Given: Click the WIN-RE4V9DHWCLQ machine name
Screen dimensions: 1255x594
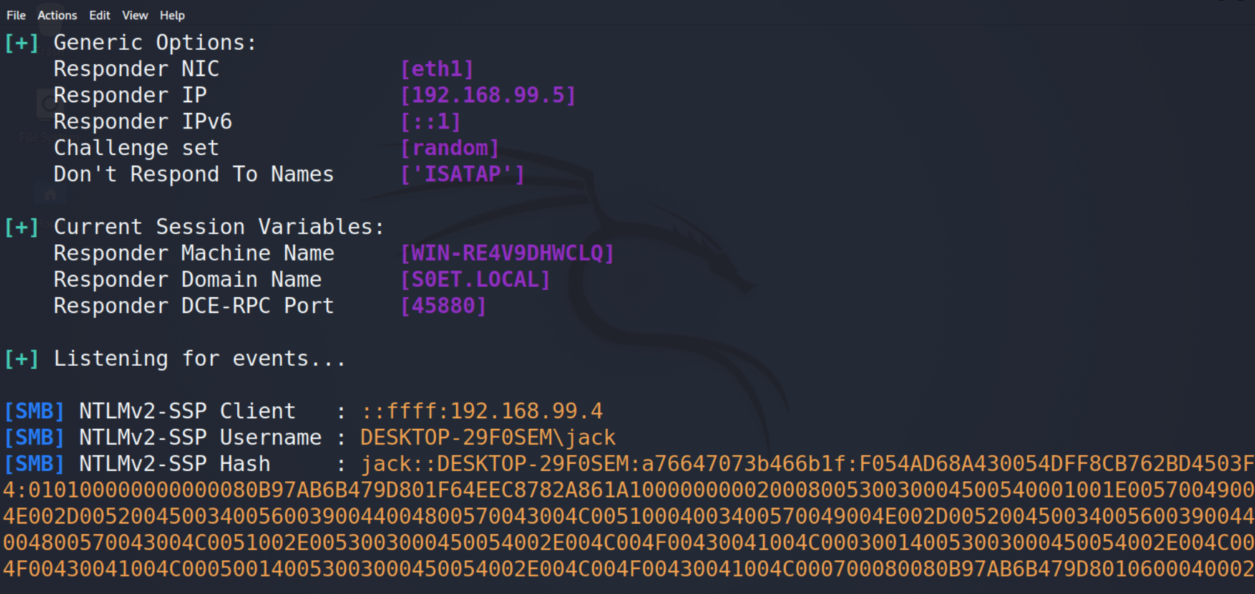Looking at the screenshot, I should click(x=507, y=253).
